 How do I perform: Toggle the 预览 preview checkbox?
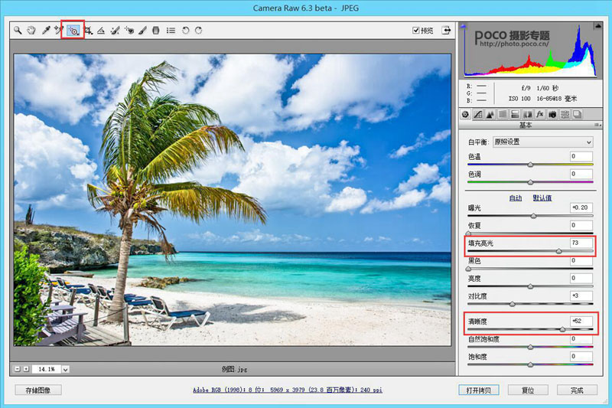pyautogui.click(x=415, y=30)
